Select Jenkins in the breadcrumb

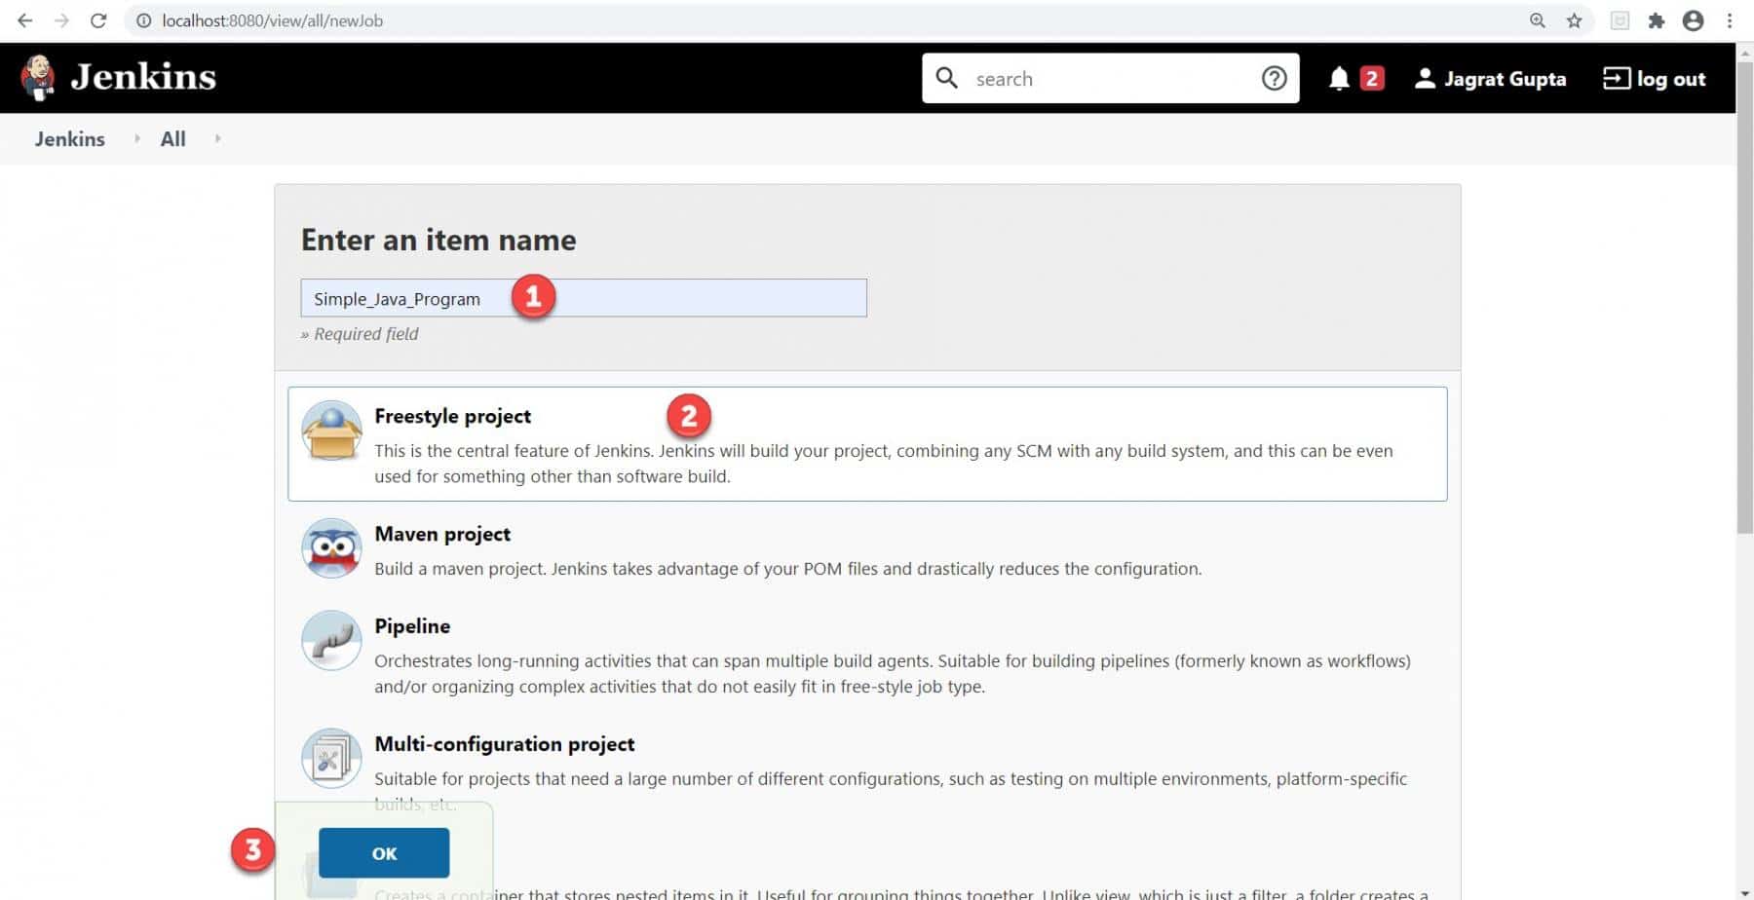pyautogui.click(x=69, y=138)
